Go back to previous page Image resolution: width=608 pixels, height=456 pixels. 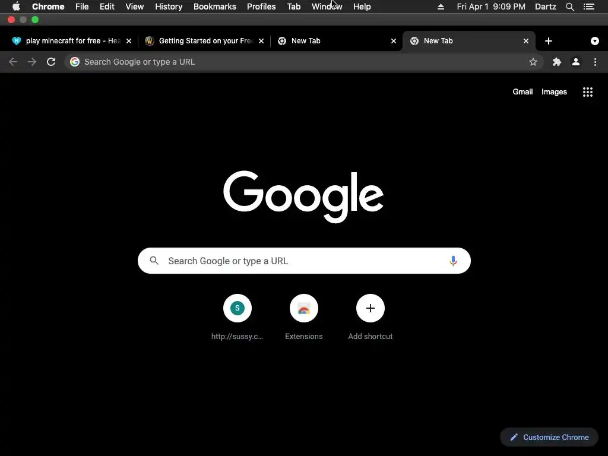[13, 62]
